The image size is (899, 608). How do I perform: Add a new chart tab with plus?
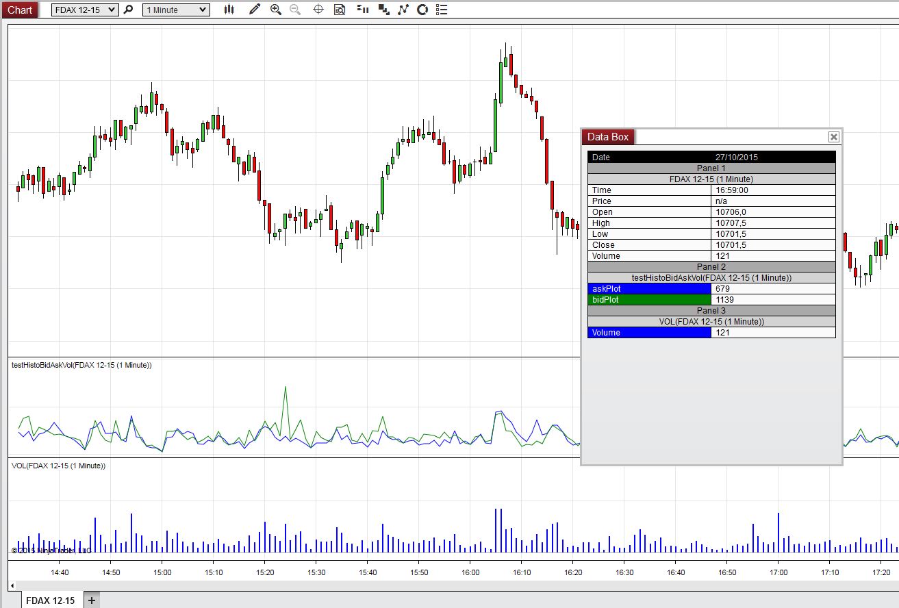[91, 600]
